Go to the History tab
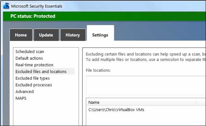The height and width of the screenshot is (126, 206). coord(73,35)
